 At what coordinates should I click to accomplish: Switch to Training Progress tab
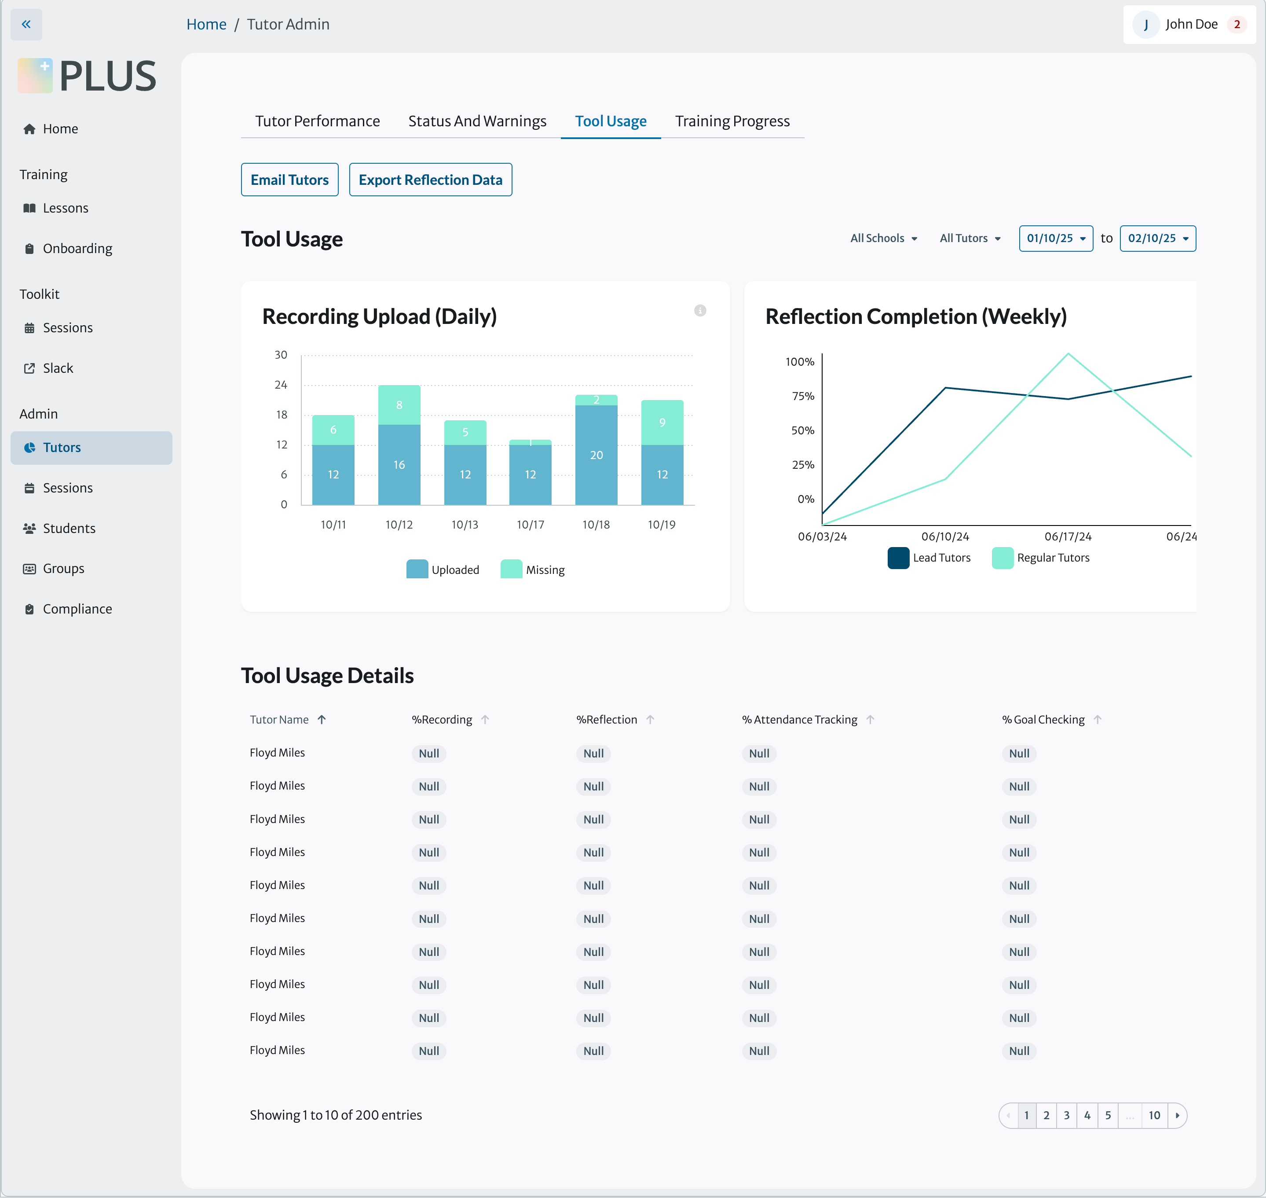coord(732,121)
